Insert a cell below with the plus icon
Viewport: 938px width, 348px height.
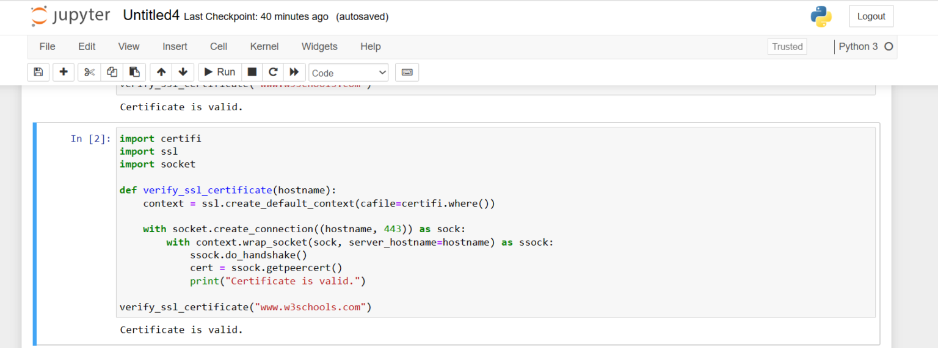[x=64, y=72]
